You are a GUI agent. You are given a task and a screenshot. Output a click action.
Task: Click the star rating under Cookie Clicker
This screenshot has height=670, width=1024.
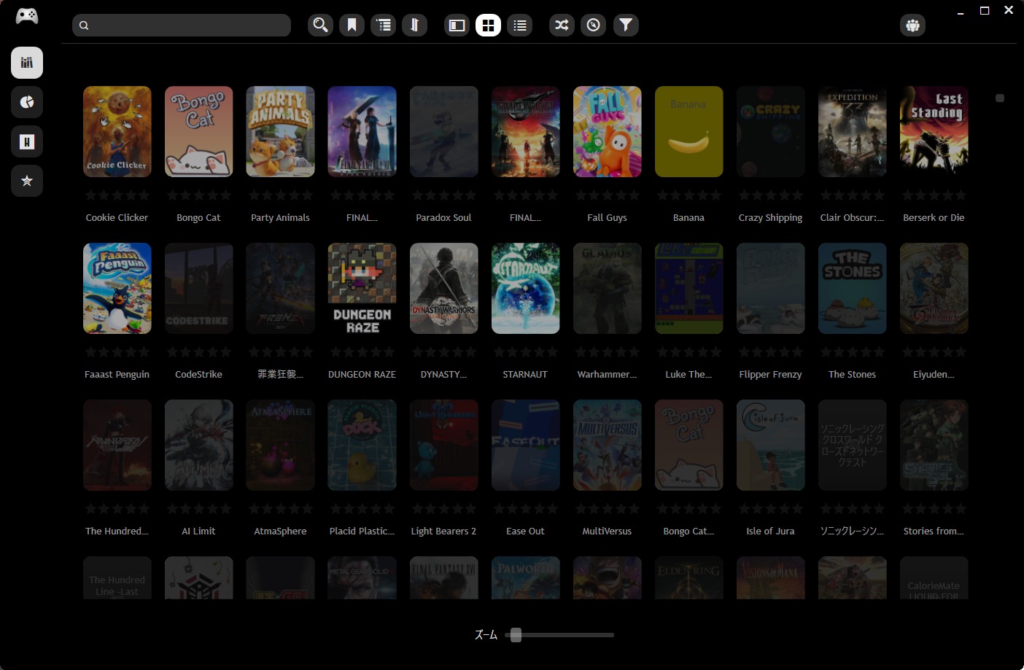[x=117, y=195]
